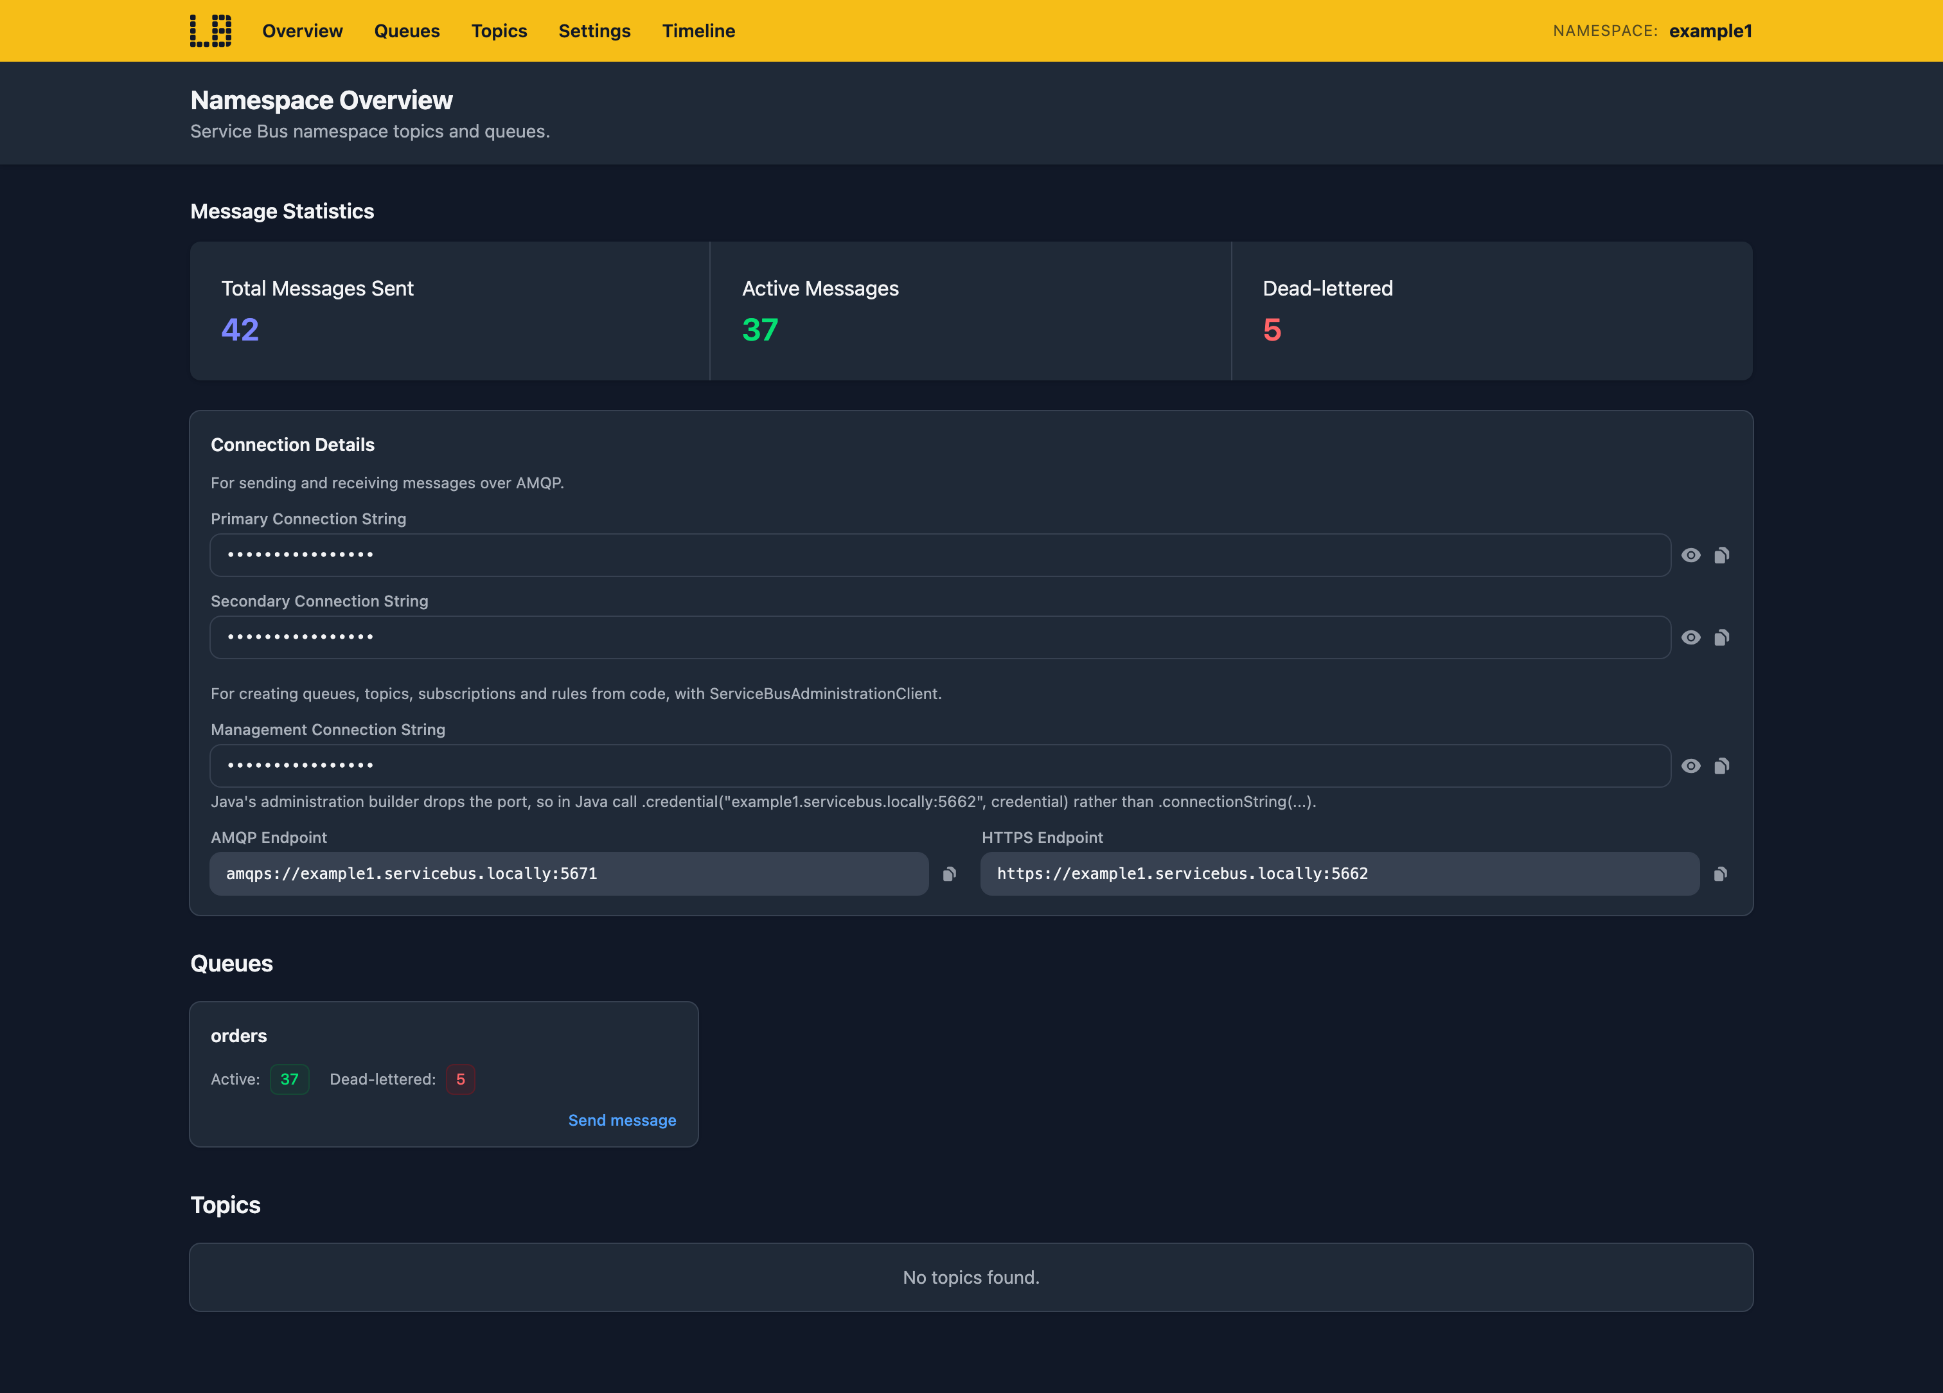
Task: Select the AMQP Endpoint field
Action: point(569,874)
